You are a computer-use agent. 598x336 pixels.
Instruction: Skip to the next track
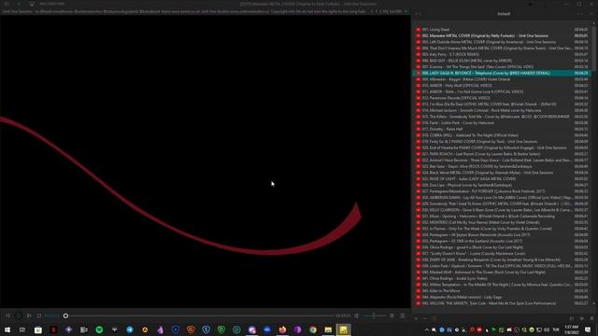[x=29, y=315]
